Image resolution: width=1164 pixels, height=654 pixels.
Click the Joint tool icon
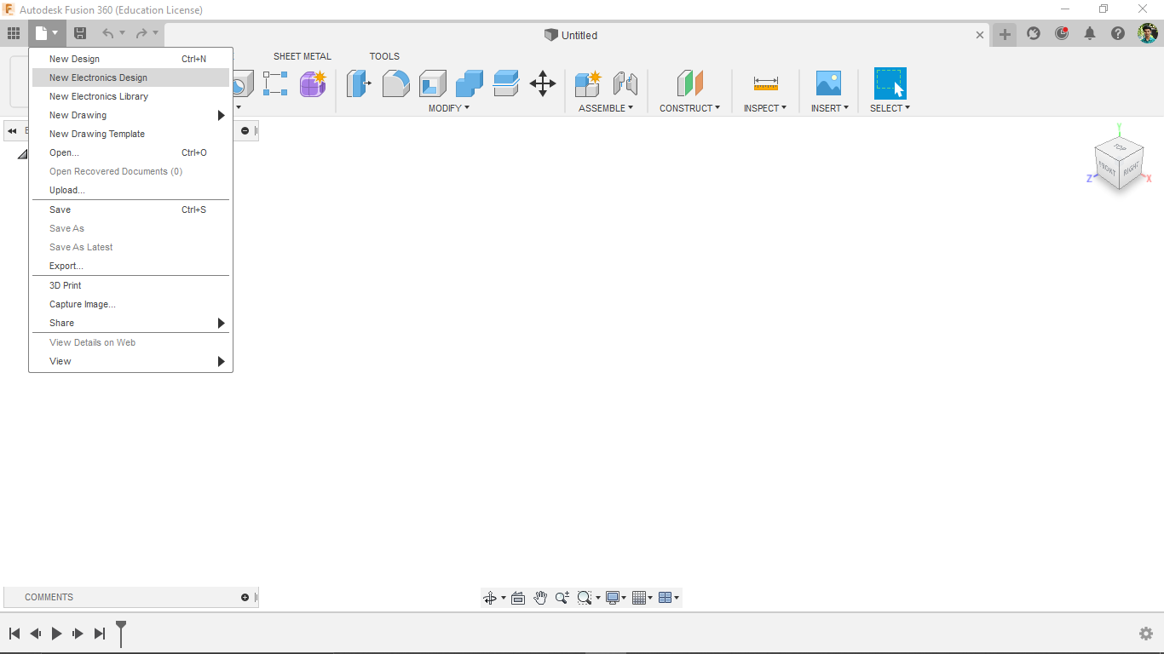[625, 83]
